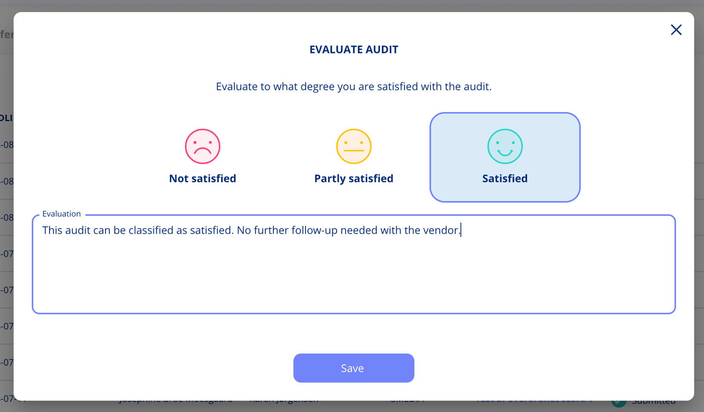This screenshot has height=412, width=704.
Task: Click the green Submitted checkmark behind the dialog
Action: pos(618,403)
